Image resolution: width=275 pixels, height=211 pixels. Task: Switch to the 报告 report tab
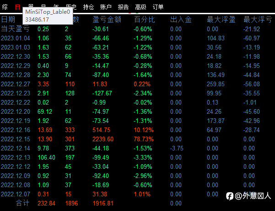(x=123, y=7)
